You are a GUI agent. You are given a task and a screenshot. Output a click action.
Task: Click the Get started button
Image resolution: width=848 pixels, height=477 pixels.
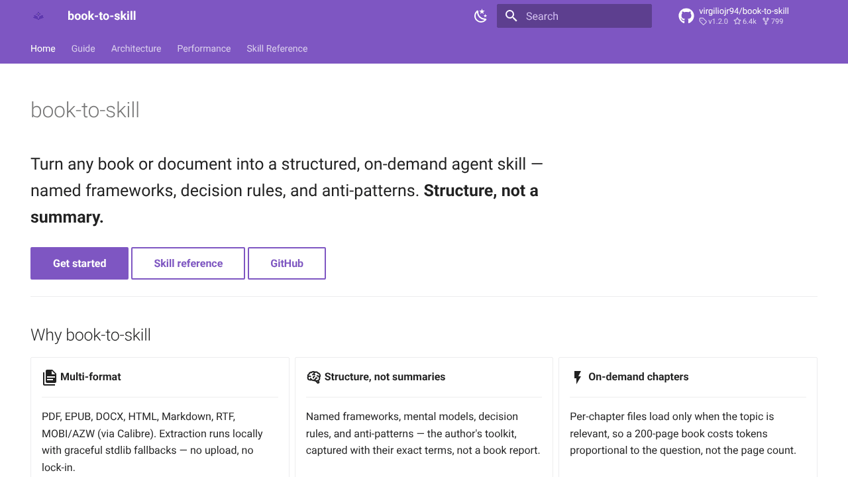coord(79,263)
